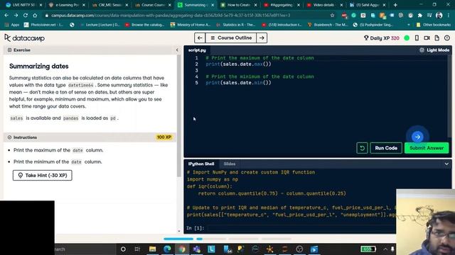Open Daily XP 320 indicator
The image size is (455, 255).
pyautogui.click(x=381, y=38)
